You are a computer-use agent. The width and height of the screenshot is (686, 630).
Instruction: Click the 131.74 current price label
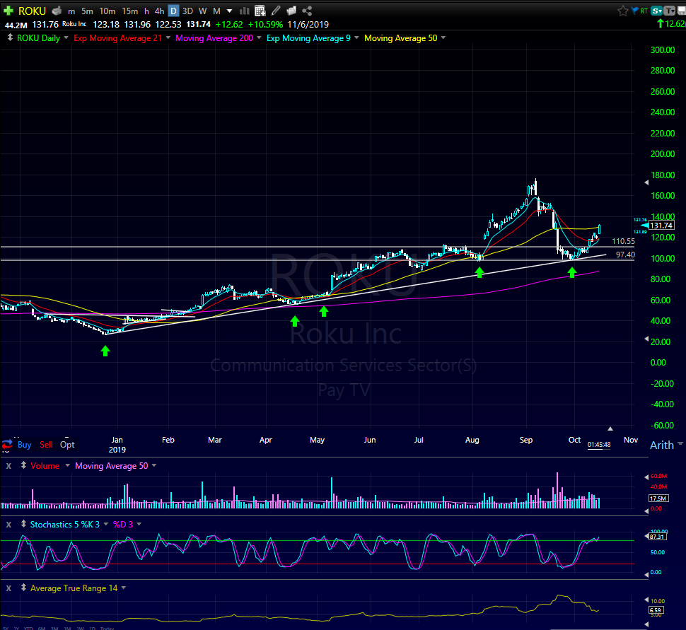click(661, 226)
